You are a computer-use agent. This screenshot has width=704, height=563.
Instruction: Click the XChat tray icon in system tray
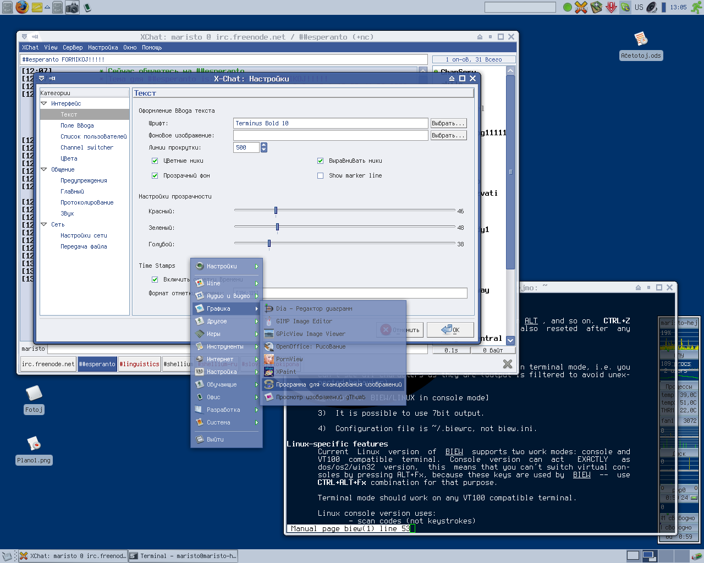tap(581, 7)
